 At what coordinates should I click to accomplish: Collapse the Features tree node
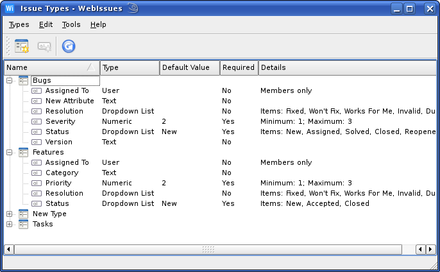tap(10, 152)
